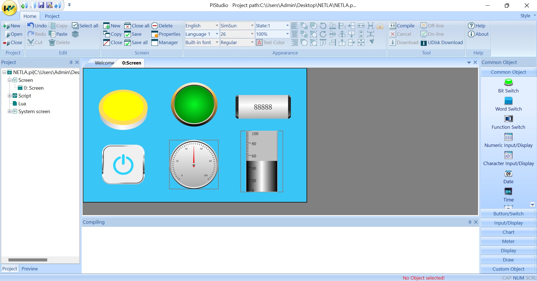Start UDisk Download

click(442, 42)
